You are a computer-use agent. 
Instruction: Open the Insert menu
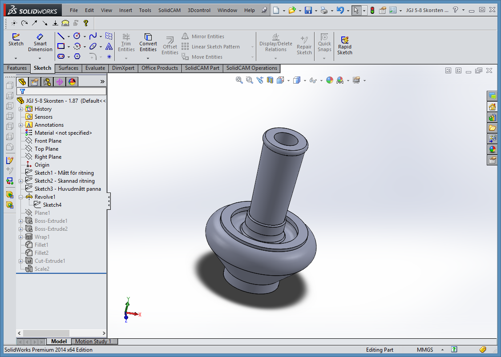click(125, 10)
